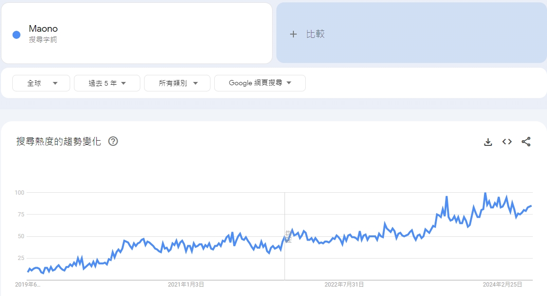Viewport: 547px width, 296px height.
Task: Click the note marker on the chart's vertical line
Action: pos(288,236)
